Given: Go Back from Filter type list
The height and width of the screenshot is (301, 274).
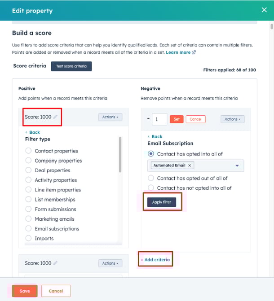Looking at the screenshot, I should (32, 132).
